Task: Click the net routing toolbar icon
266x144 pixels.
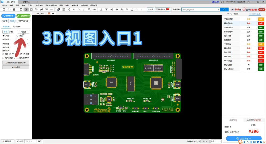Action: tap(41, 10)
